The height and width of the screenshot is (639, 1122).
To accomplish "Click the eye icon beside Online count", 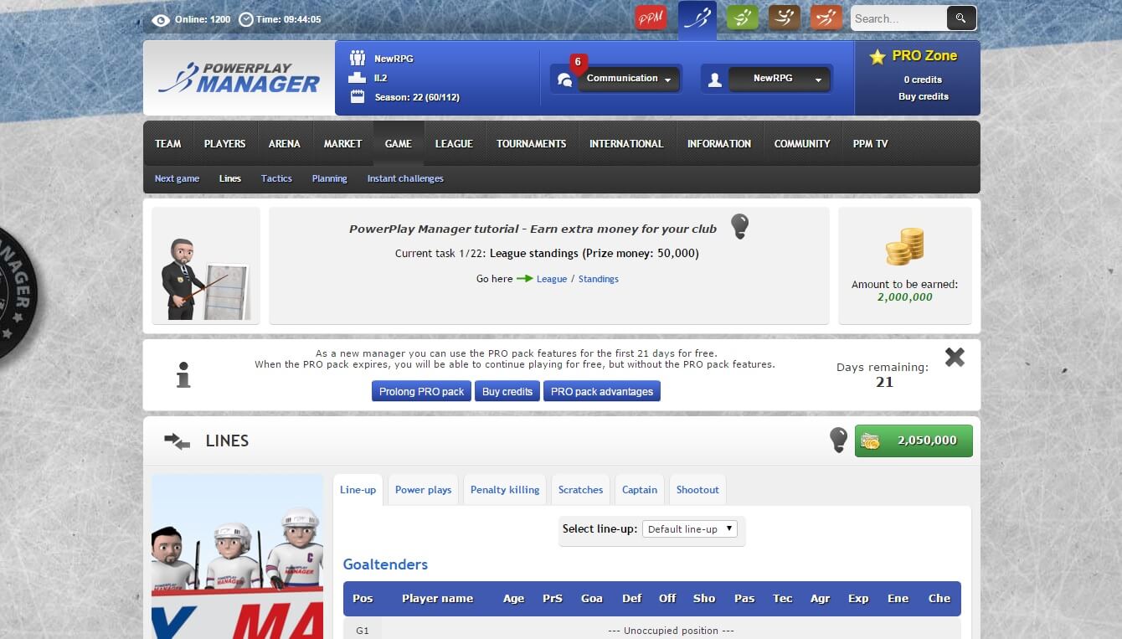I will 161,19.
